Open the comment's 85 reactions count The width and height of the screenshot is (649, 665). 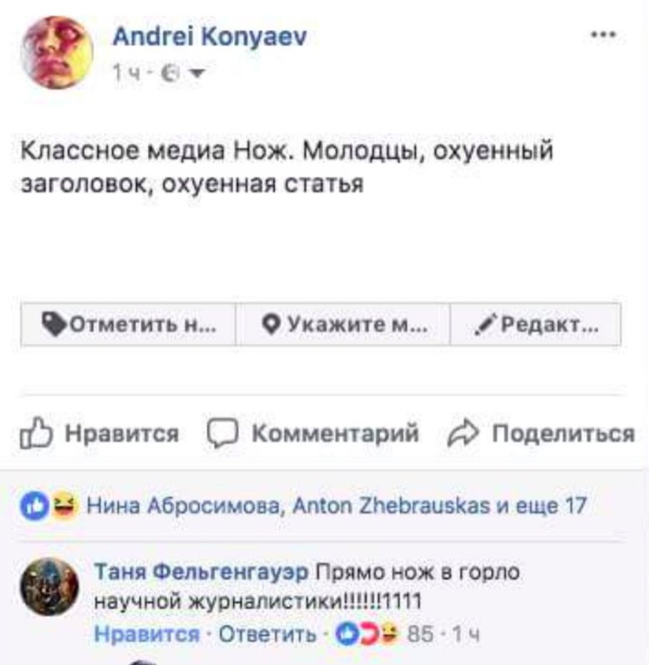[420, 634]
